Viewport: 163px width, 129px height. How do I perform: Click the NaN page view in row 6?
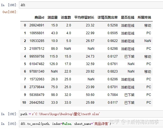pos(54,71)
